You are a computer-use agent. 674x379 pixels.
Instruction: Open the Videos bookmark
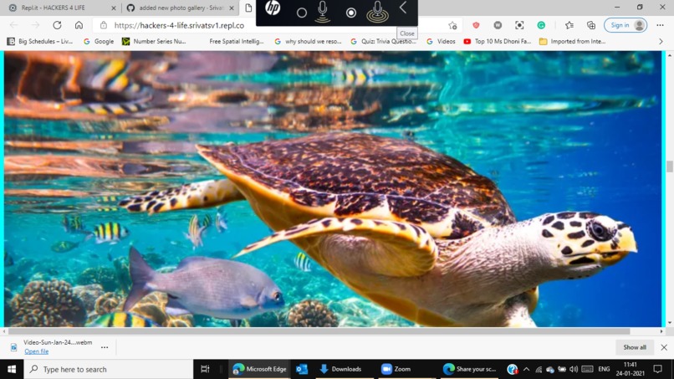[x=441, y=41]
